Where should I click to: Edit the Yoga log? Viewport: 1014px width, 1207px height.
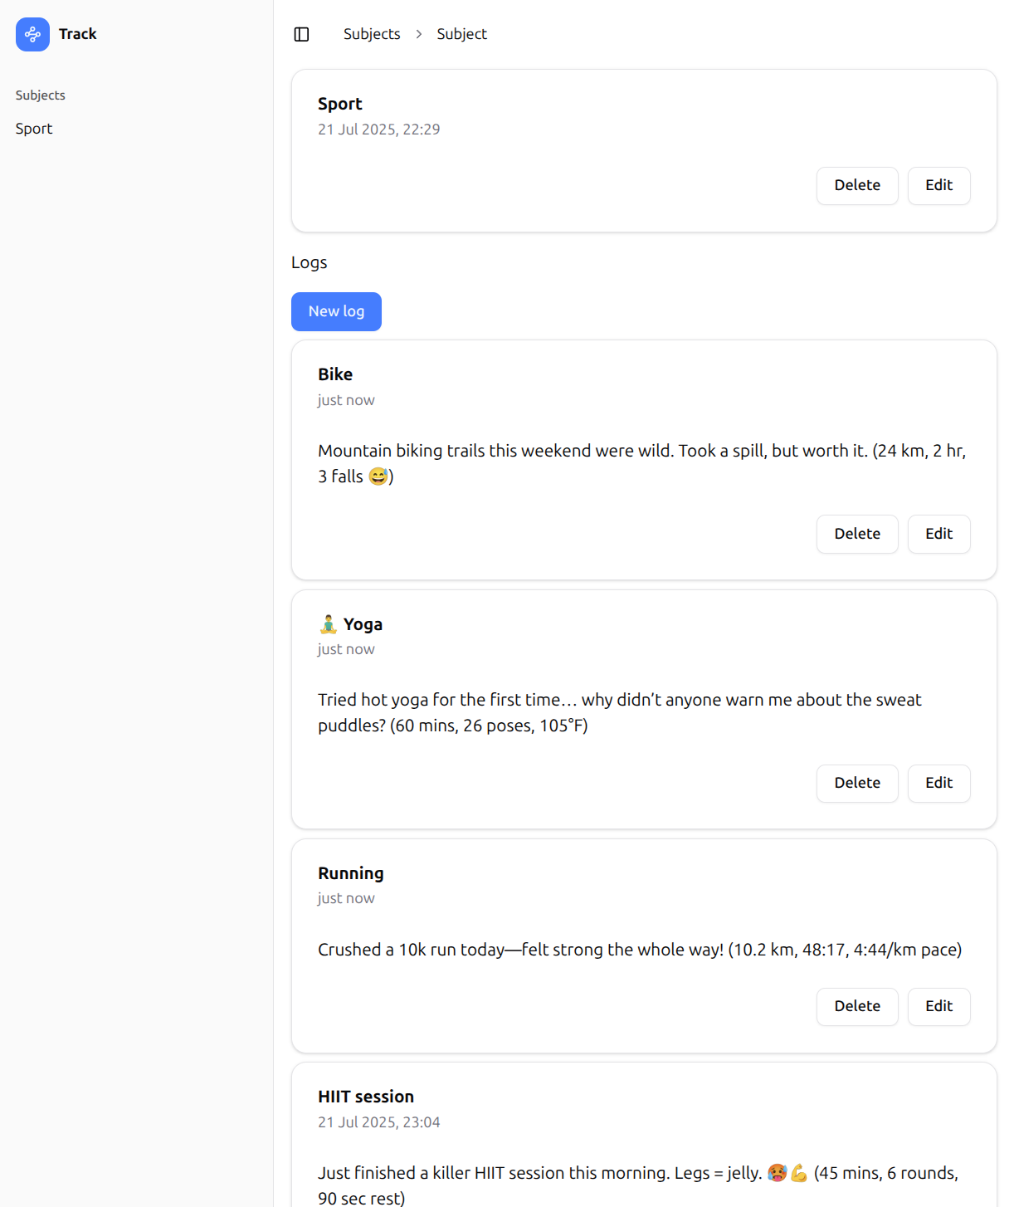pos(938,783)
